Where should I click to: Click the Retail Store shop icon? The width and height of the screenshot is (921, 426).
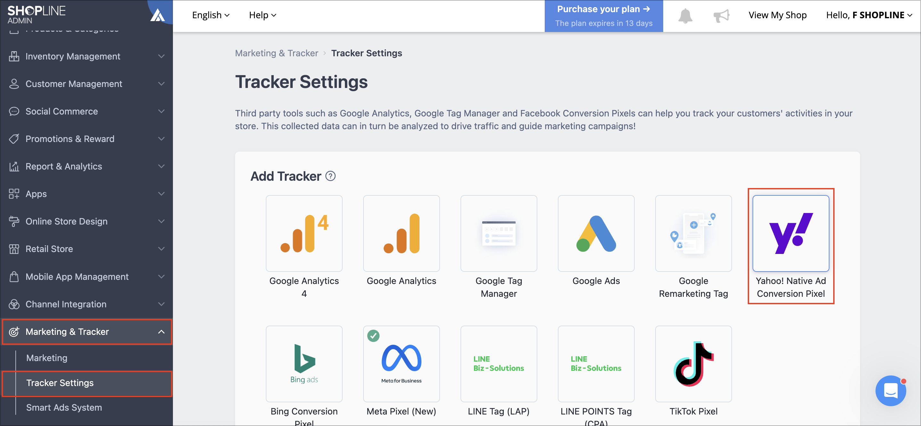click(14, 248)
